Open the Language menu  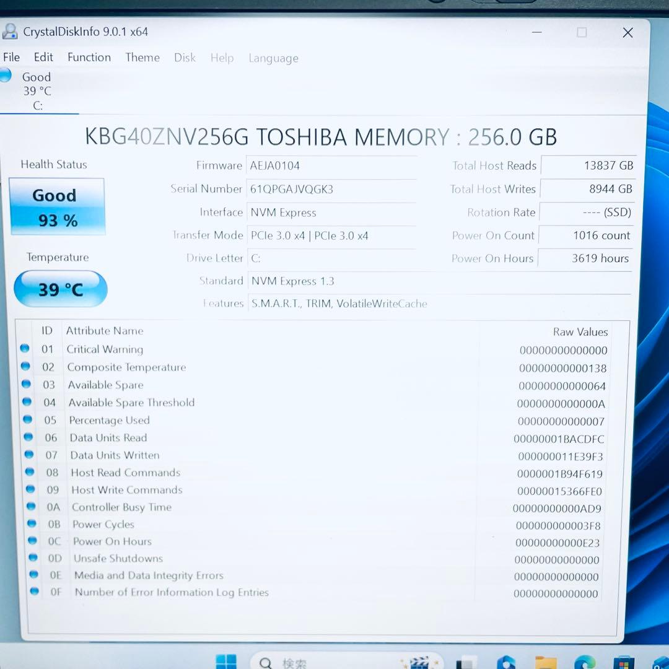[x=273, y=58]
